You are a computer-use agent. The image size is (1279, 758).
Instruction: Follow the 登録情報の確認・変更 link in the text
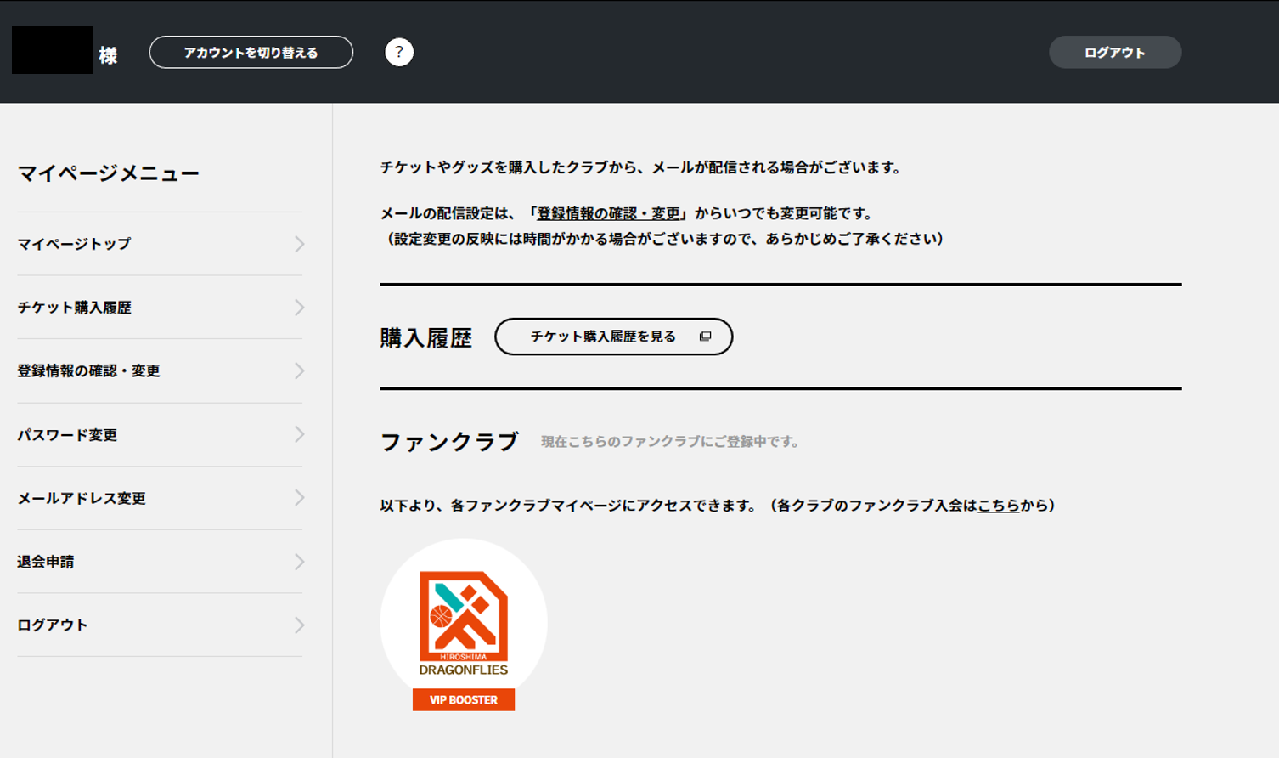[609, 214]
